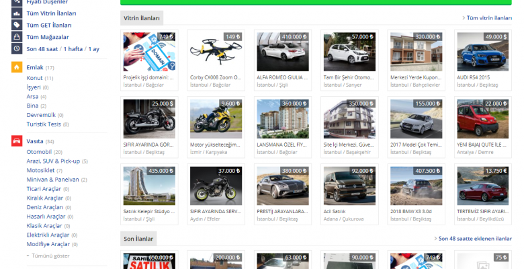Click the Tüm Vitrin İlanları chart icon
The width and height of the screenshot is (524, 269).
(x=17, y=13)
